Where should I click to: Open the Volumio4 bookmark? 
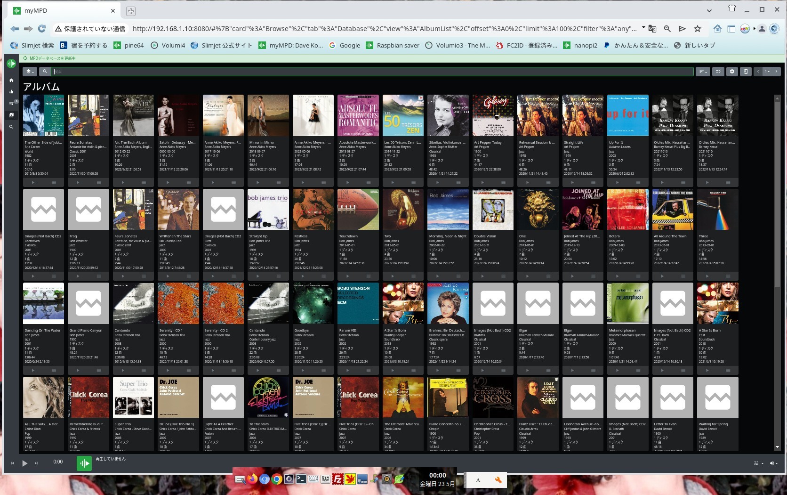point(168,45)
